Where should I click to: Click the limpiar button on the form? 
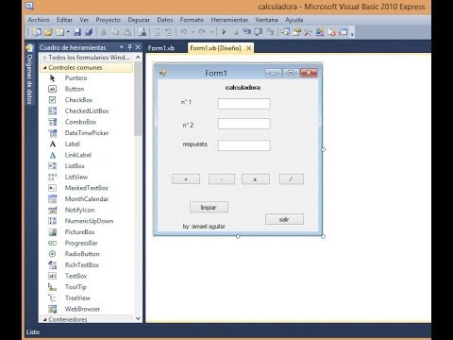(209, 207)
